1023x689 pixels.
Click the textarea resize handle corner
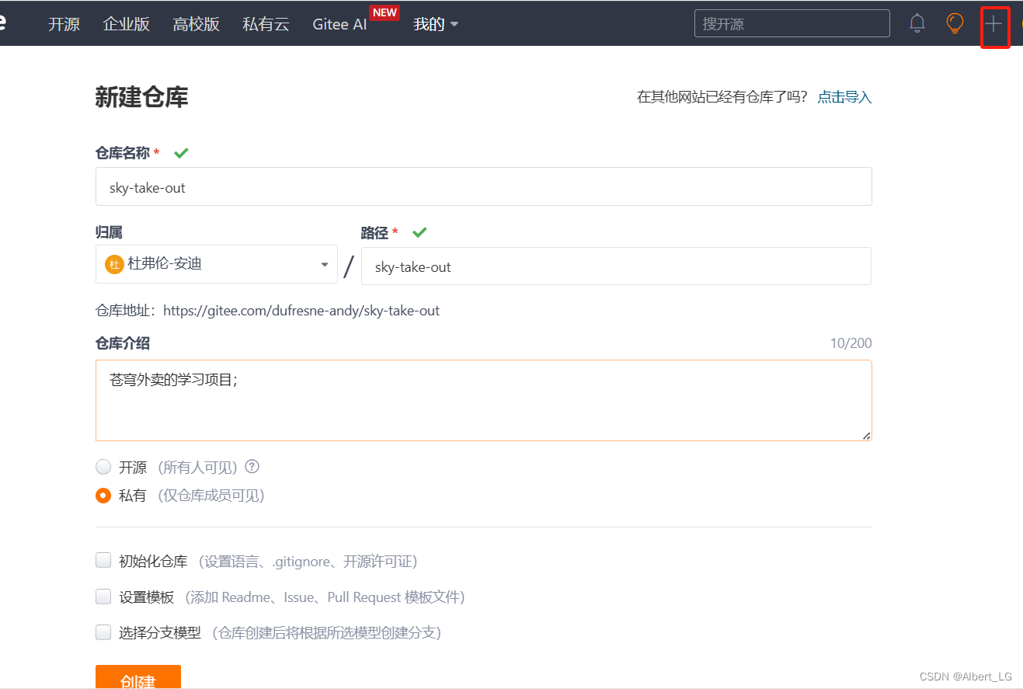coord(866,436)
